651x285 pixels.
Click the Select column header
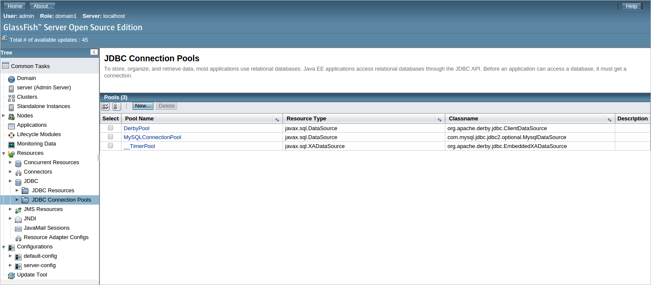[x=110, y=119]
